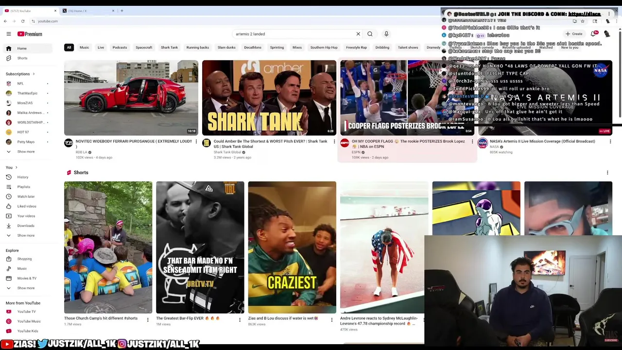
Task: Open options for Cooper Flagg video
Action: pyautogui.click(x=472, y=141)
